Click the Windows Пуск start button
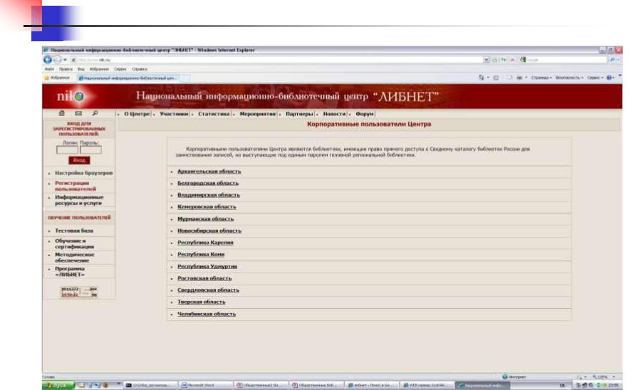639x390 pixels. 58,385
